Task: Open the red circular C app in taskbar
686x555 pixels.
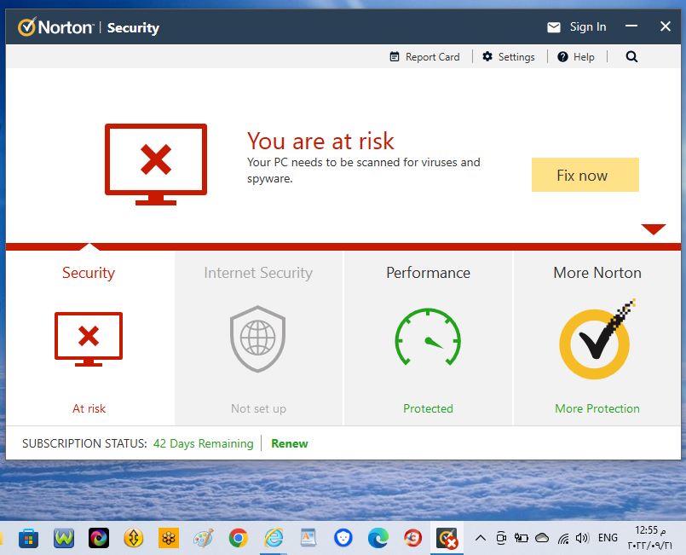Action: point(412,538)
